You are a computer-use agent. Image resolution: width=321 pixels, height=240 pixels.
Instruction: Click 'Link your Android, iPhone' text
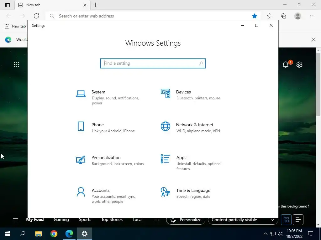coord(113,131)
